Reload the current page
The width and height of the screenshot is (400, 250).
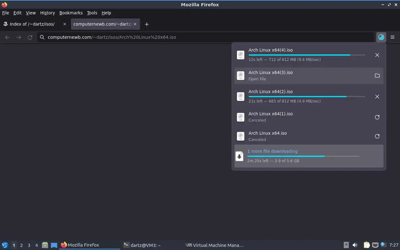pyautogui.click(x=30, y=37)
